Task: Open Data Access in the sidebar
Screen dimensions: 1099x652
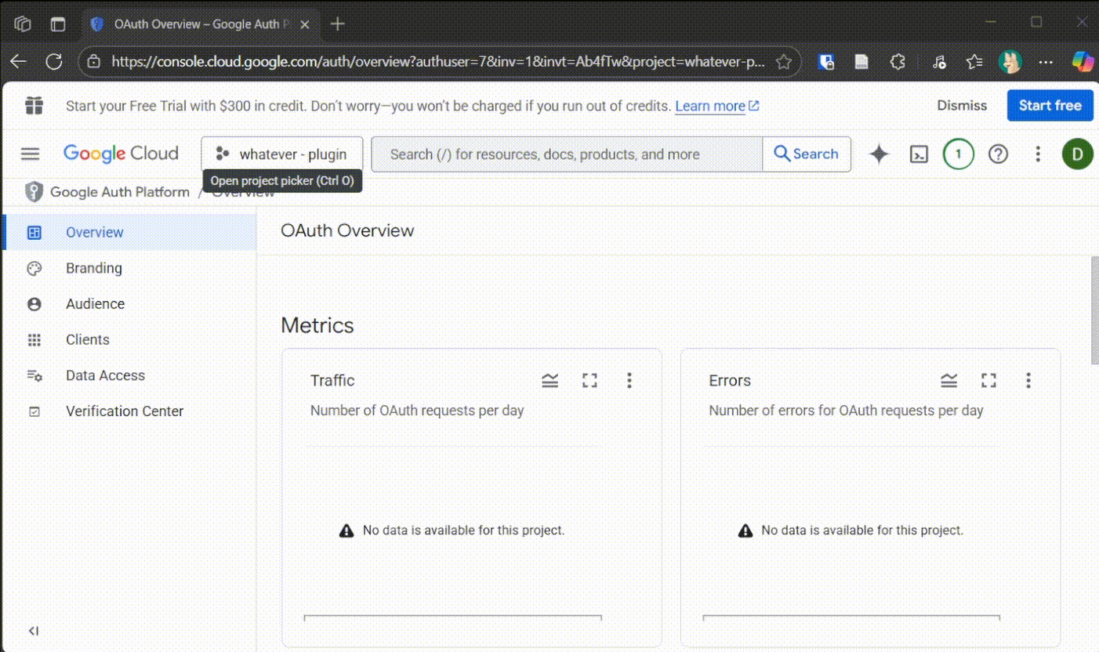Action: pyautogui.click(x=129, y=375)
